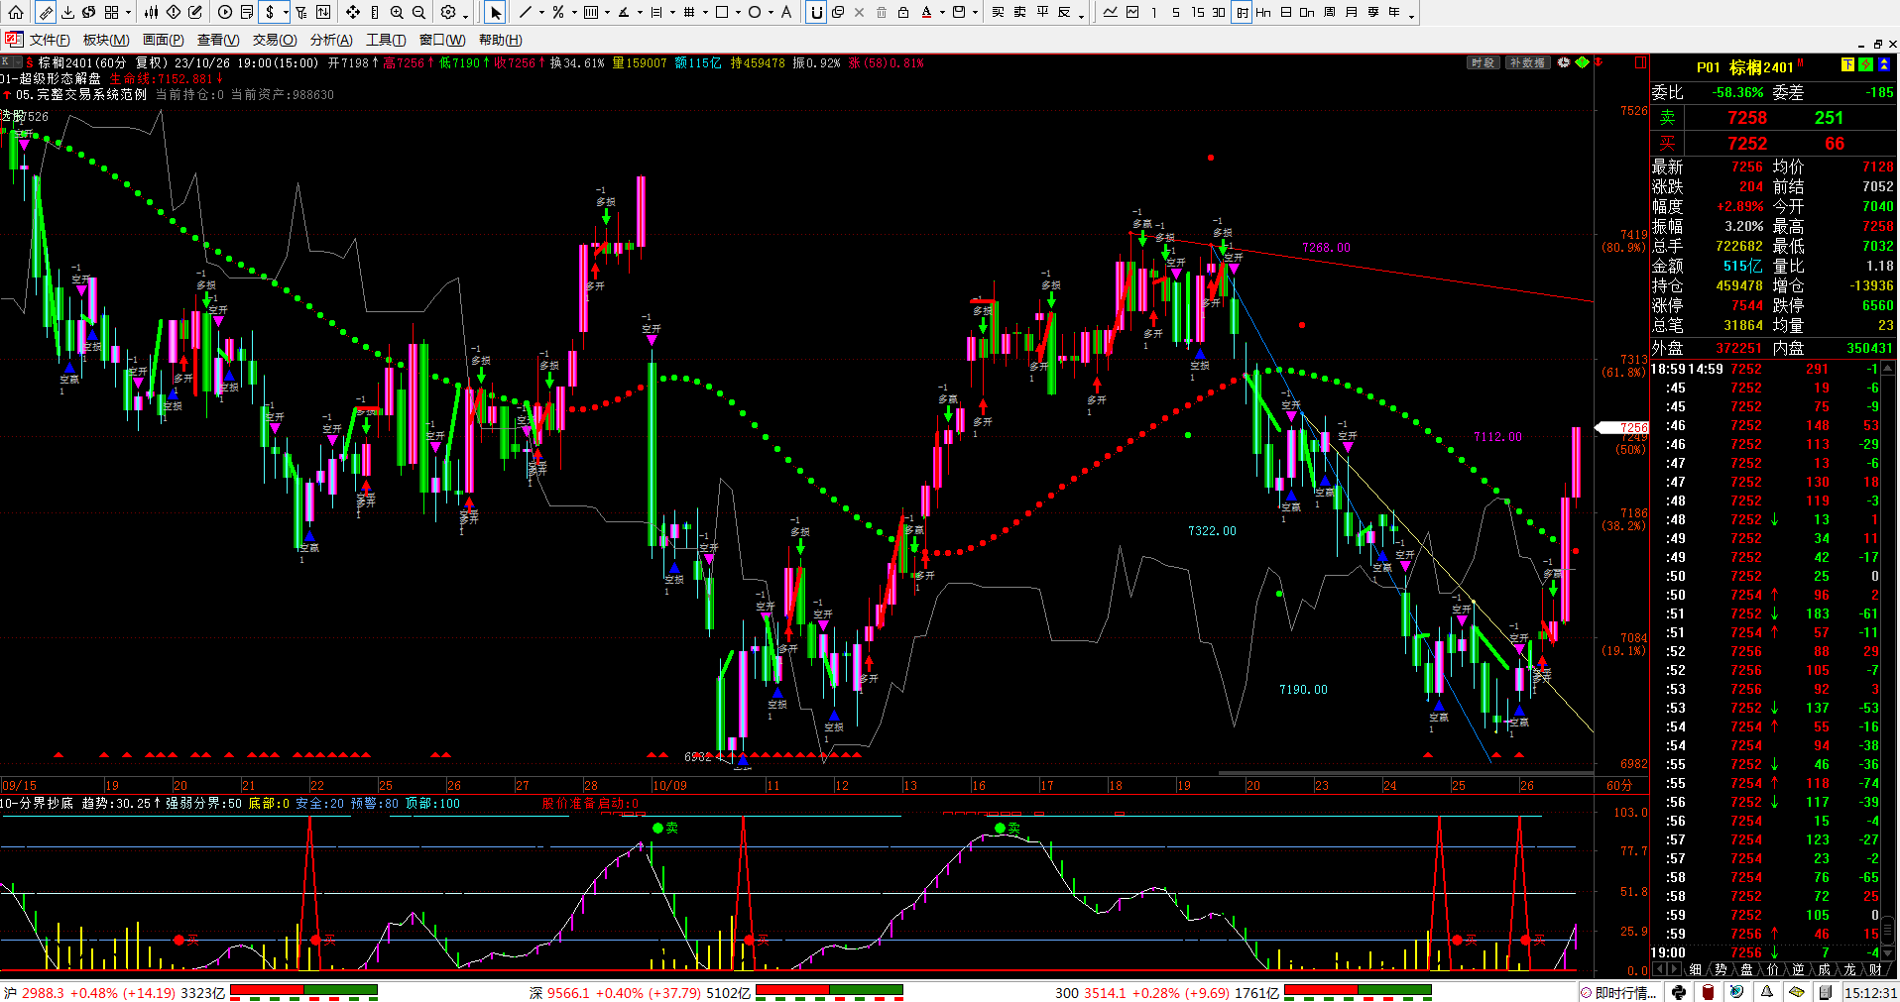The height and width of the screenshot is (1002, 1900).
Task: Click the zoom out magnifier icon
Action: [418, 12]
